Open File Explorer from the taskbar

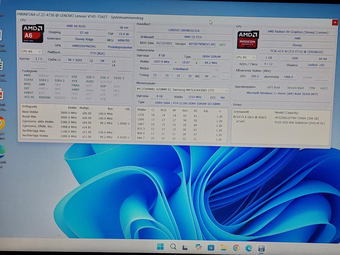click(x=223, y=248)
